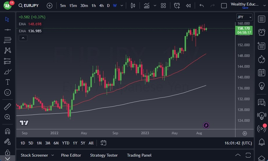The width and height of the screenshot is (268, 161).
Task: Select the Text tool in left toolbar
Action: click(x=8, y=82)
